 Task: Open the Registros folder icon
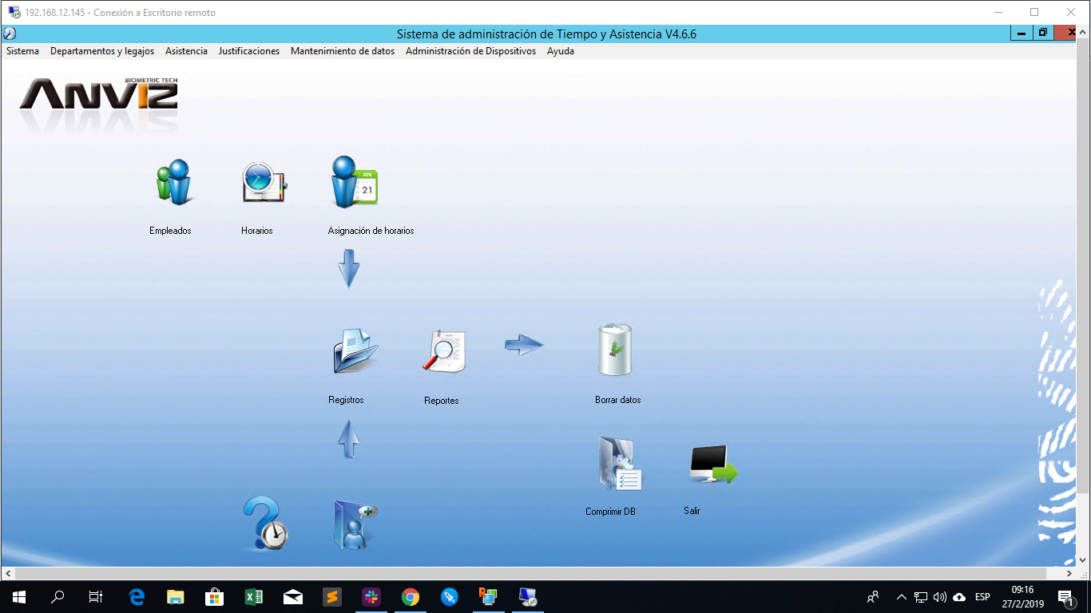[355, 351]
